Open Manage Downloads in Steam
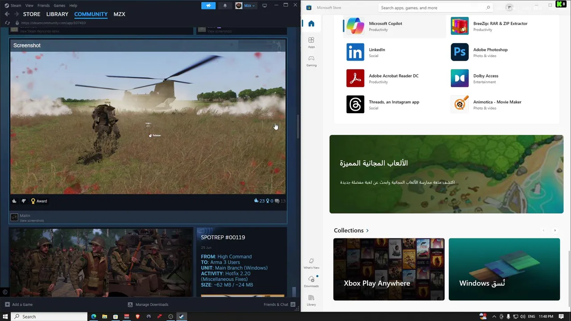571x321 pixels. (x=148, y=305)
